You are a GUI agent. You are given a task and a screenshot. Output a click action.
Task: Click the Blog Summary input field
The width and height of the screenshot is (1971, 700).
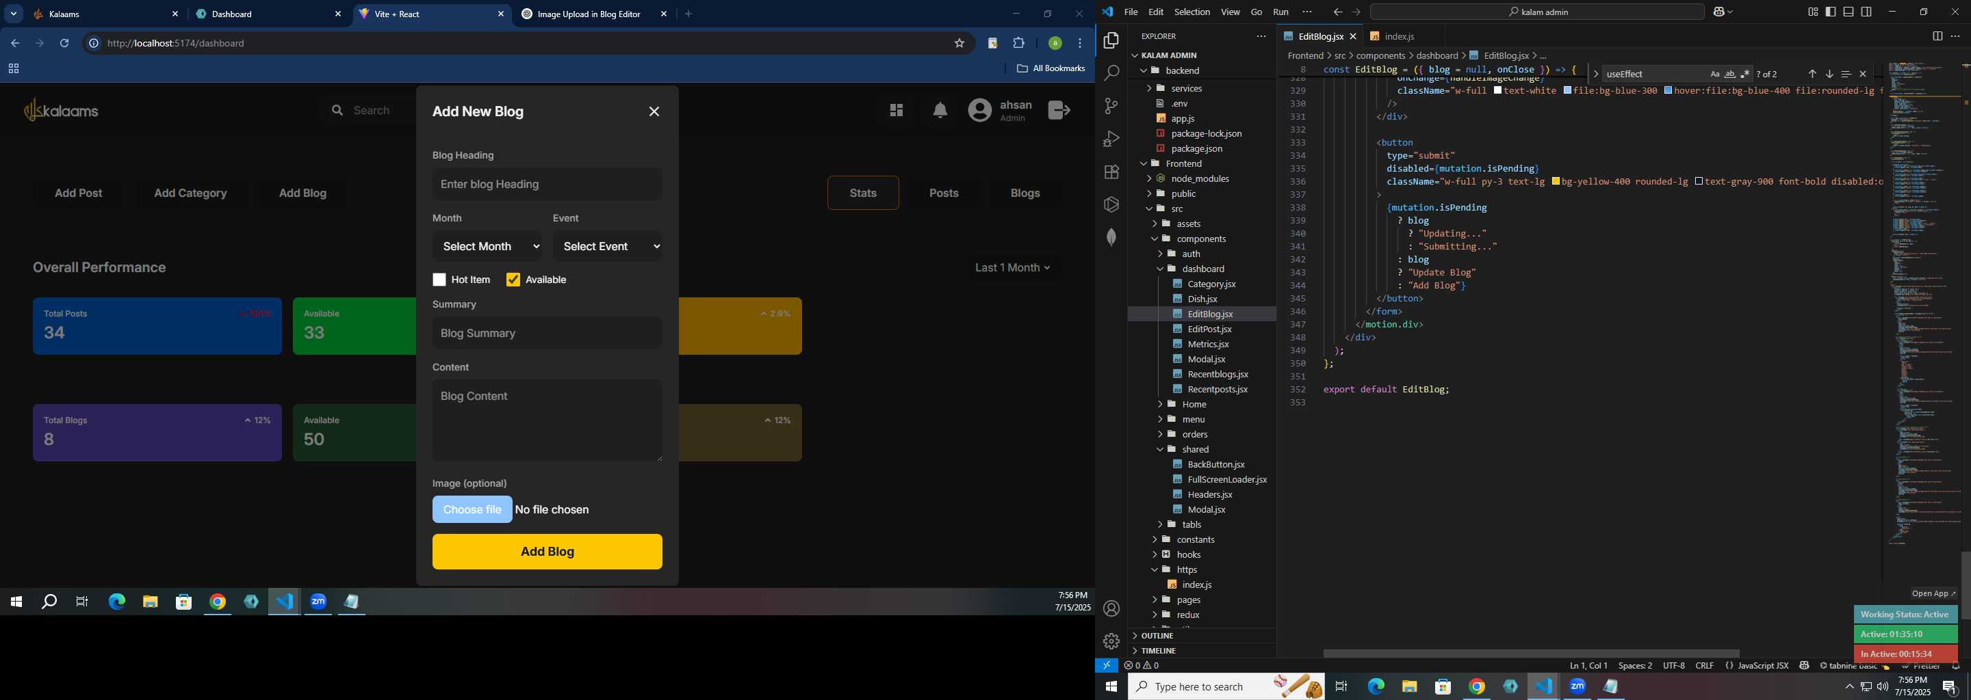pos(547,334)
